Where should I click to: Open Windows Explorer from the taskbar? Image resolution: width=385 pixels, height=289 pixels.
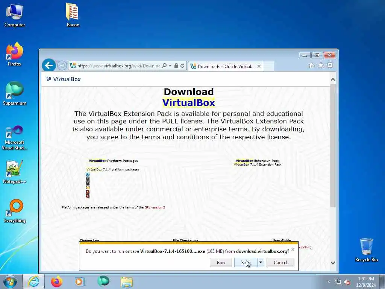tap(127, 282)
